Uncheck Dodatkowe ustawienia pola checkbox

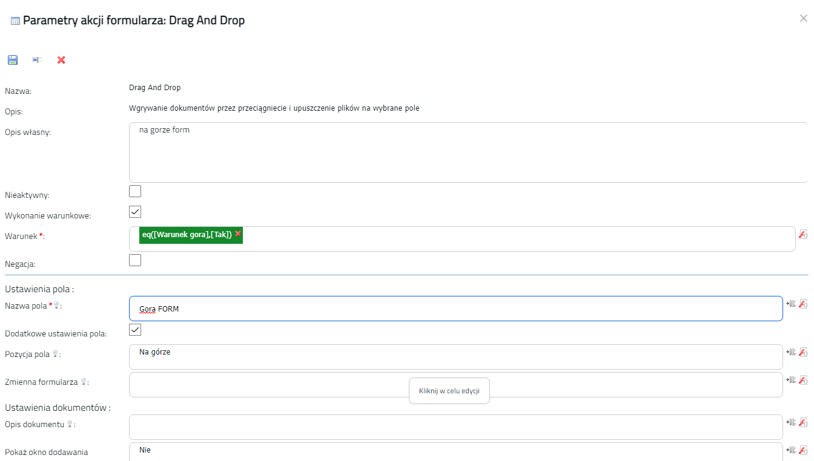pyautogui.click(x=135, y=330)
